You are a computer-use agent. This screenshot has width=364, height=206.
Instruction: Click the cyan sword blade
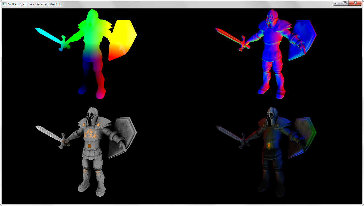tap(47, 35)
